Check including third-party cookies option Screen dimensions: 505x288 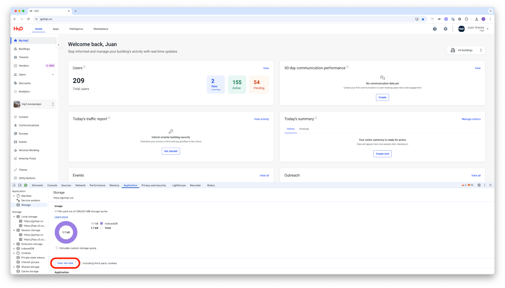(x=80, y=263)
